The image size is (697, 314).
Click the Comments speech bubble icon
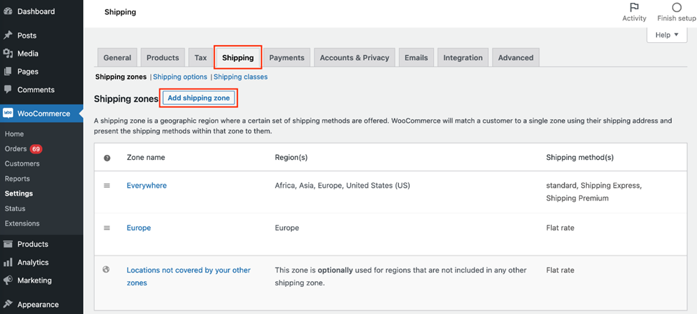[8, 89]
